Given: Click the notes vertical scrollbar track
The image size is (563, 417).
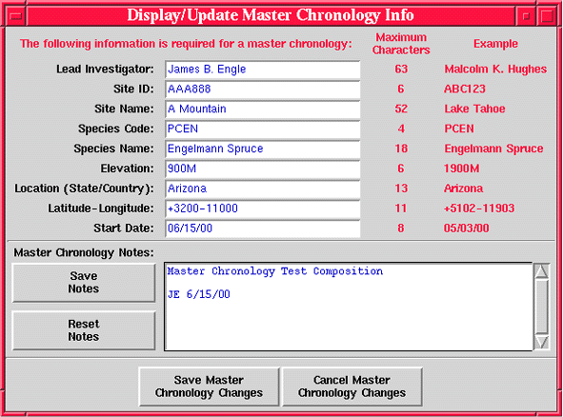Looking at the screenshot, I should [541, 307].
